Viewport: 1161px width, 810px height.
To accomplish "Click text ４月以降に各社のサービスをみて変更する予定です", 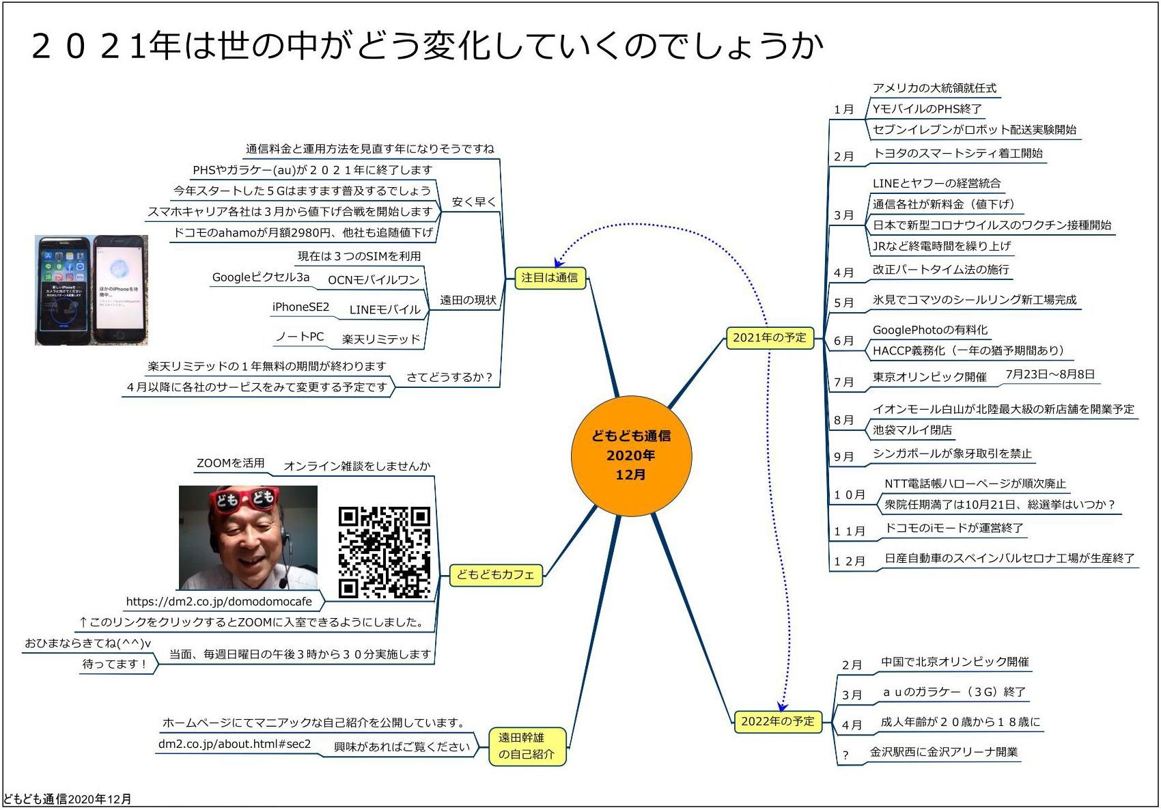I will (x=256, y=387).
